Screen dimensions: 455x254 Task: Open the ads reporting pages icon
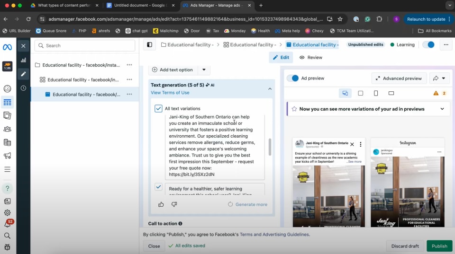7,115
